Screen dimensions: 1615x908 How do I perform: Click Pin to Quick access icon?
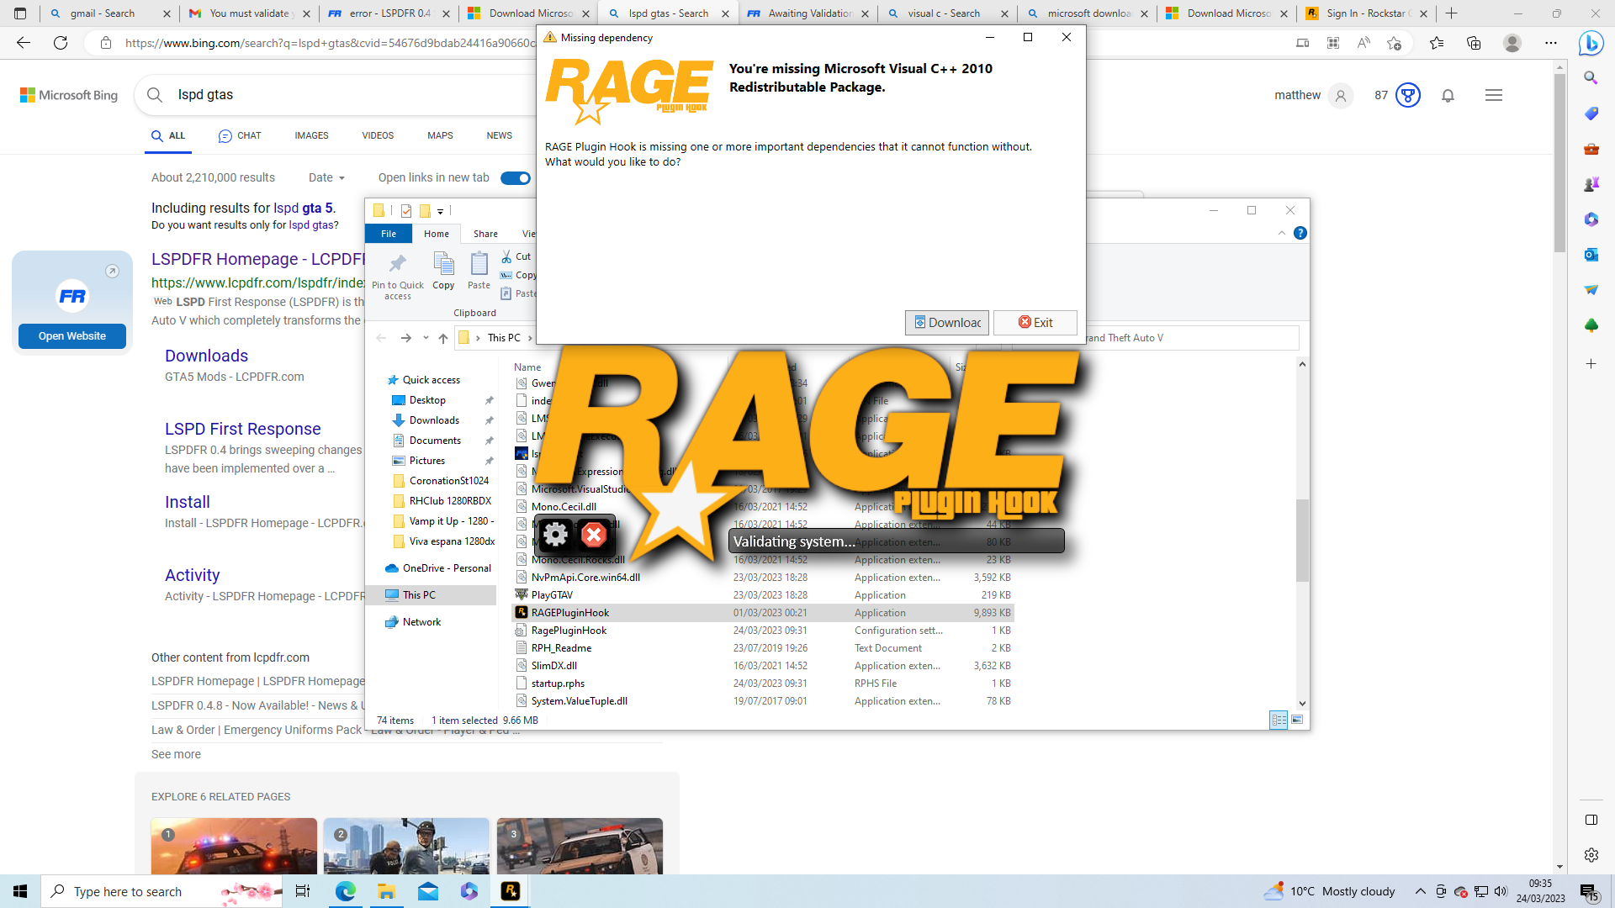pos(397,265)
